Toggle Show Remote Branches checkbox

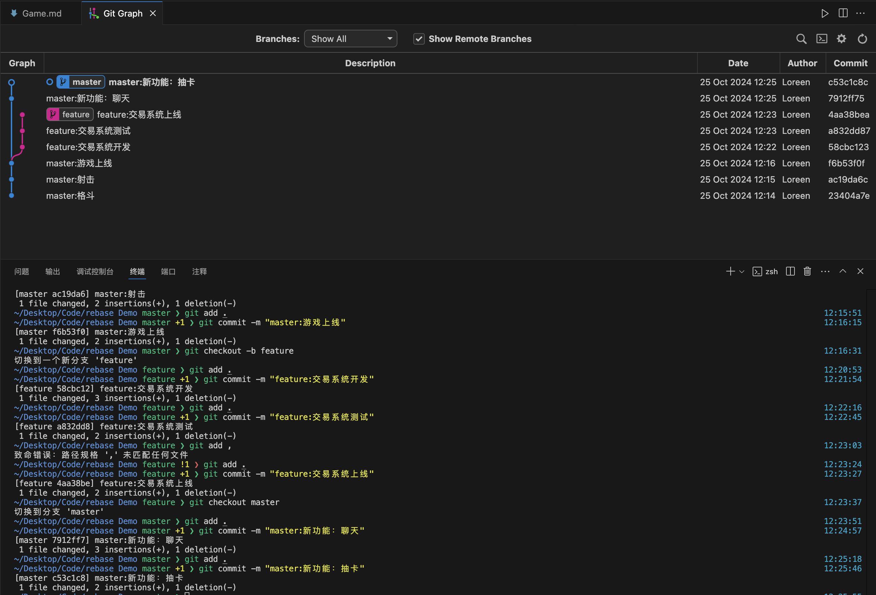(419, 39)
